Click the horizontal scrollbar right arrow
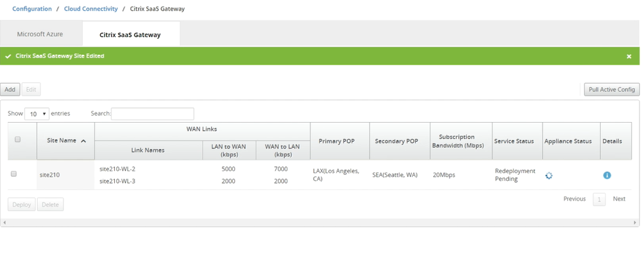 point(636,222)
